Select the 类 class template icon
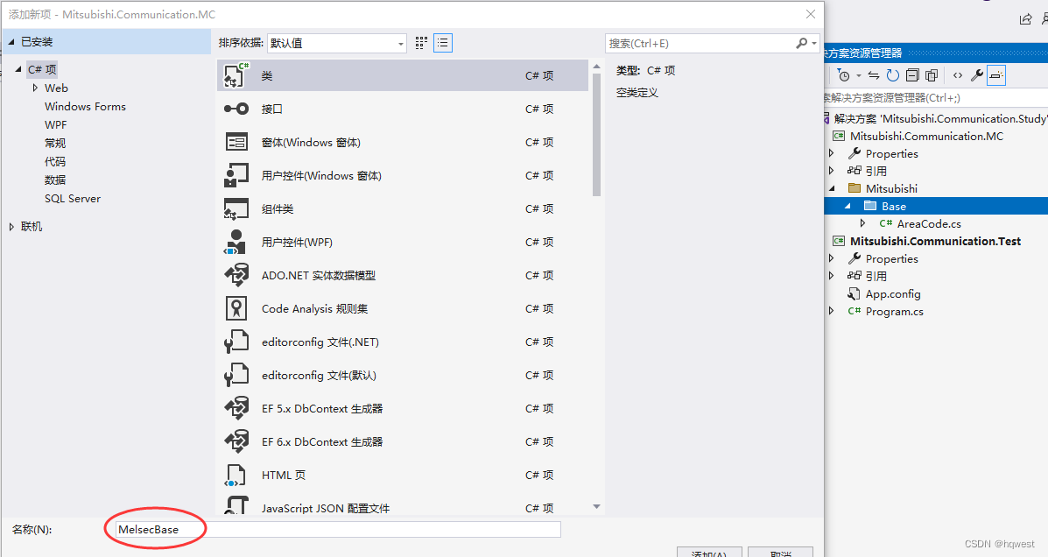The image size is (1048, 557). tap(236, 75)
